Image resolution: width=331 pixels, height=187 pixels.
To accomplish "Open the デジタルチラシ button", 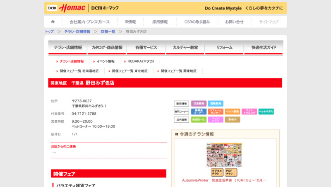I will coord(217,172).
